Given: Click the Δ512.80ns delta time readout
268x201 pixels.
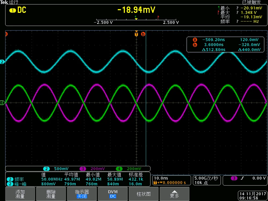Looking at the screenshot, I should [x=214, y=50].
